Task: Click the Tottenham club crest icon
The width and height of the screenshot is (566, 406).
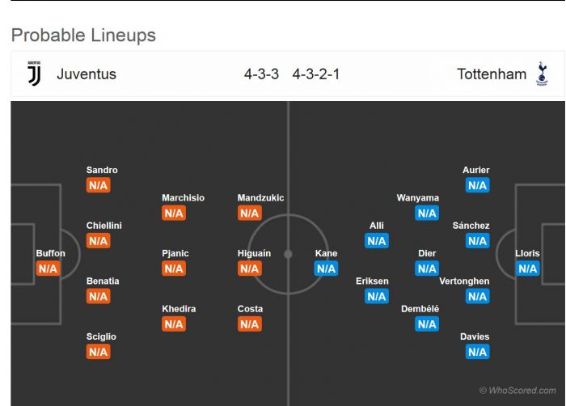Action: [542, 74]
